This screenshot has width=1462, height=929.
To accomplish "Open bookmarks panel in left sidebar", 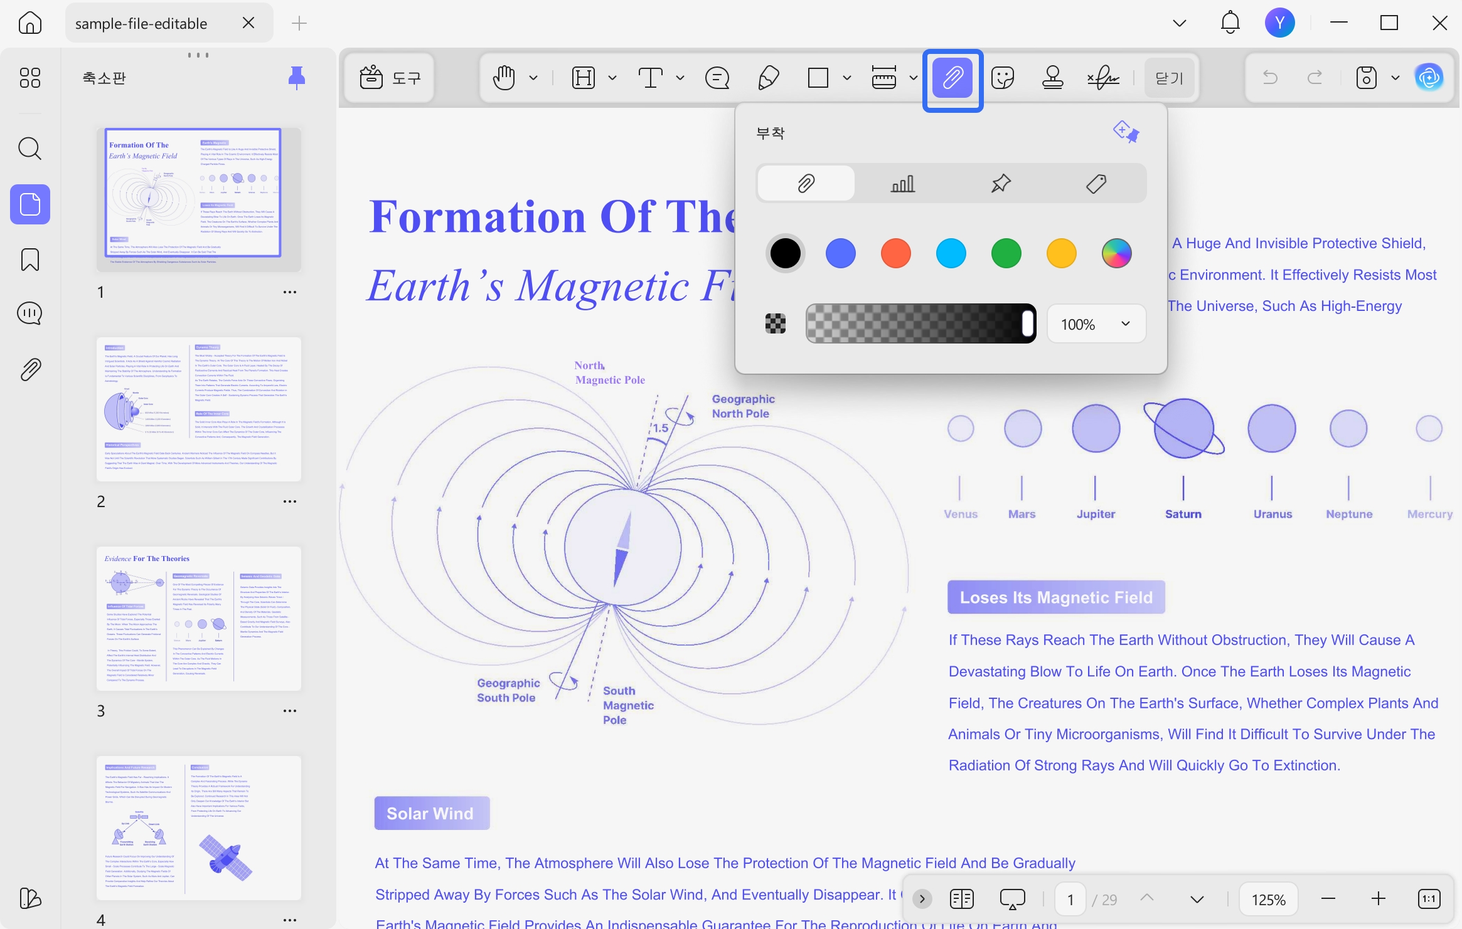I will 30,259.
